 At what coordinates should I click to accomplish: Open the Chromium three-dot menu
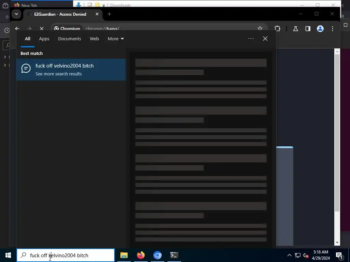(333, 29)
